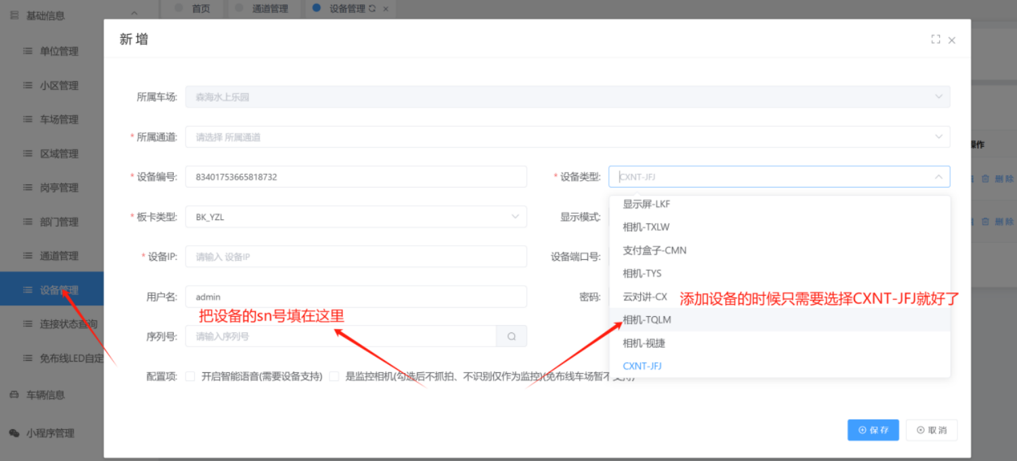The height and width of the screenshot is (461, 1017).
Task: Select 显示屏-LKF from the device type list
Action: pyautogui.click(x=779, y=204)
